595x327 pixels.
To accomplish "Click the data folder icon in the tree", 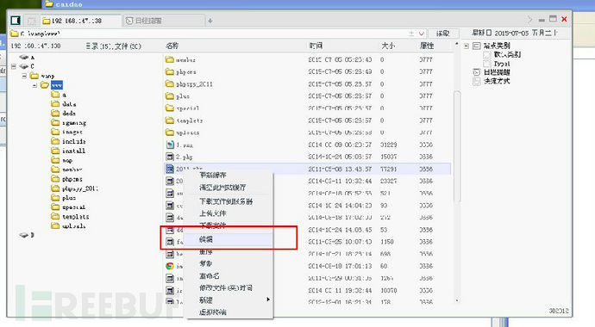I will 55,103.
